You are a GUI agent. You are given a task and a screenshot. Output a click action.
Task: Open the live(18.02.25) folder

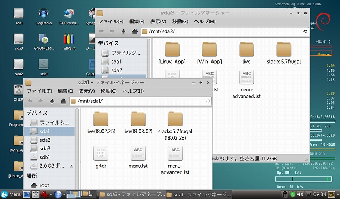[x=101, y=123]
